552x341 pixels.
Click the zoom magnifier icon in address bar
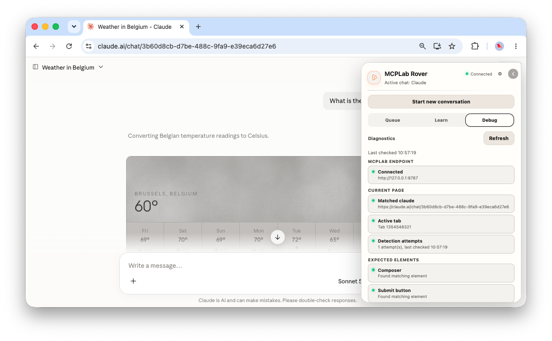(423, 46)
